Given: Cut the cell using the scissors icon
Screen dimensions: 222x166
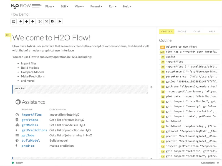Looking at the screenshot, I should coord(40,22).
